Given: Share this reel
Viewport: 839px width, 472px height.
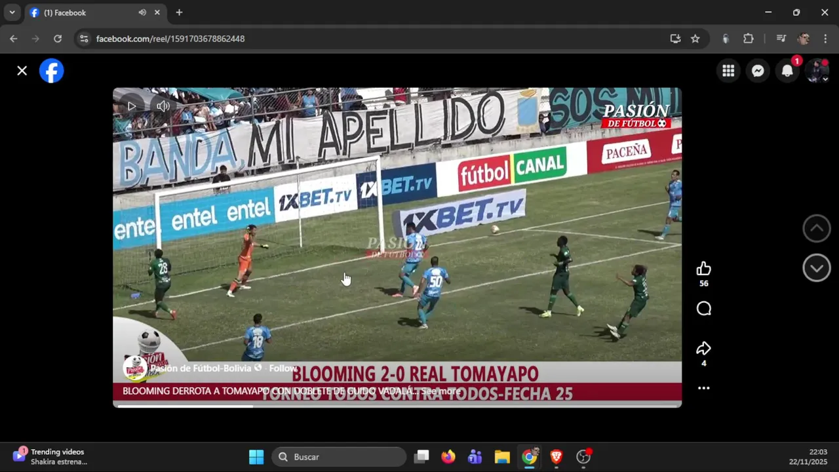Looking at the screenshot, I should point(704,348).
